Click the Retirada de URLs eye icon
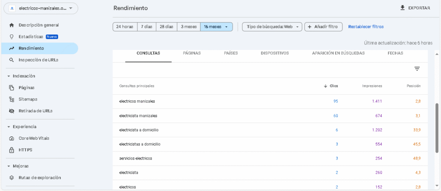 12,111
